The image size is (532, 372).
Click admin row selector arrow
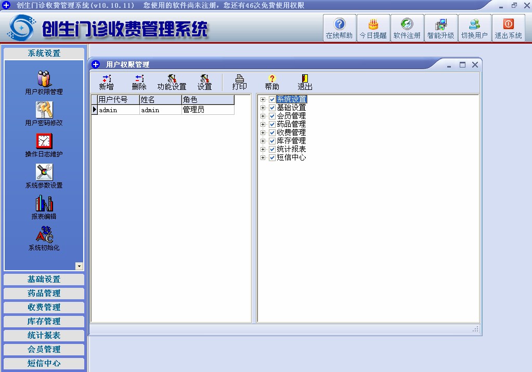[x=95, y=110]
